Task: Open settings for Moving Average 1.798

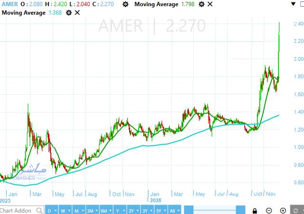Action: (201, 4)
